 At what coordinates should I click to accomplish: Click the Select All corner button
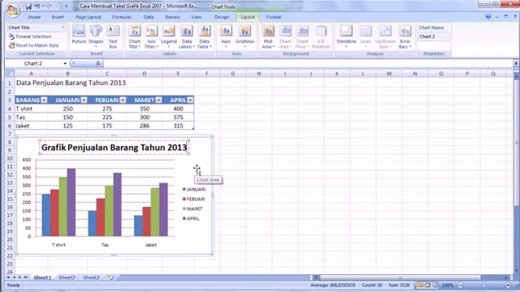tap(10, 74)
